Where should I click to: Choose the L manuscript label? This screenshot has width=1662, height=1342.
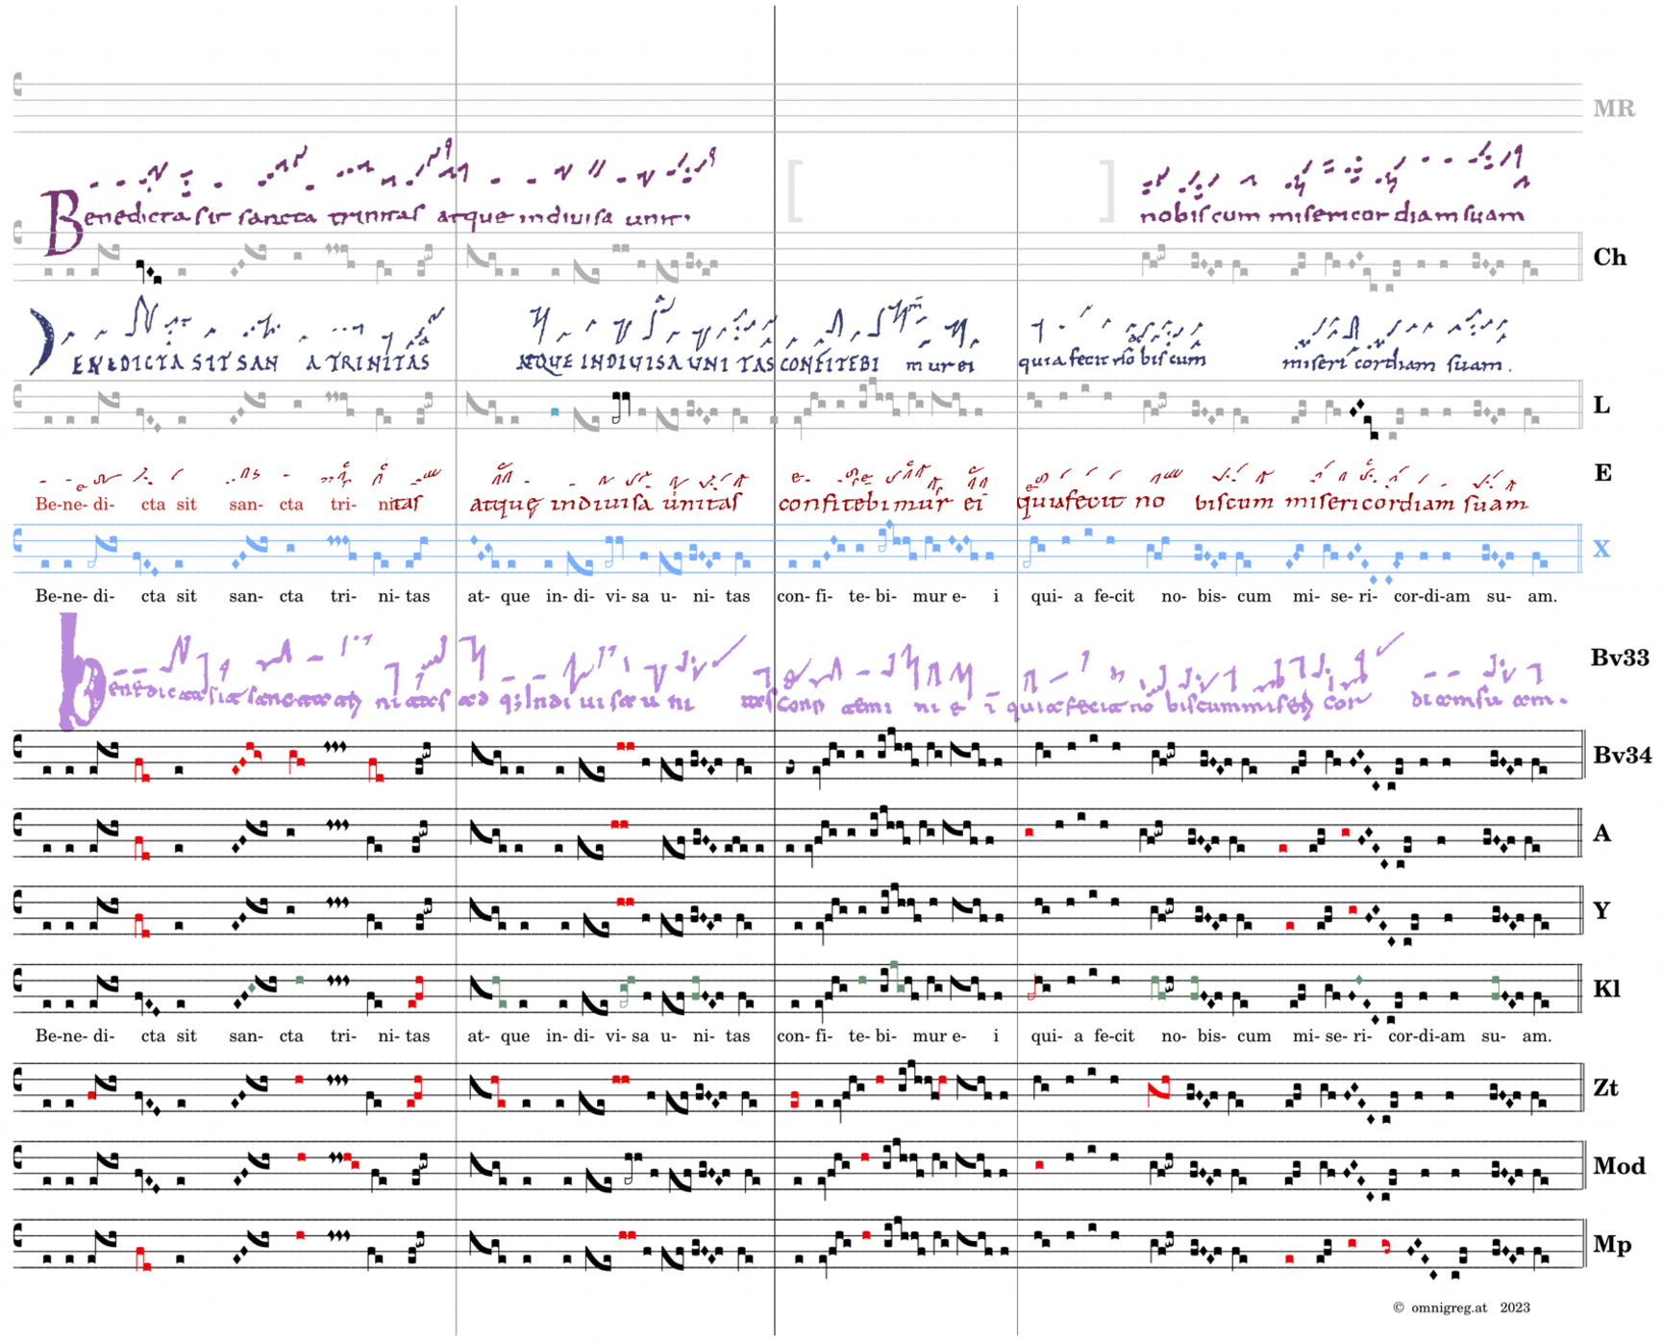pyautogui.click(x=1601, y=406)
